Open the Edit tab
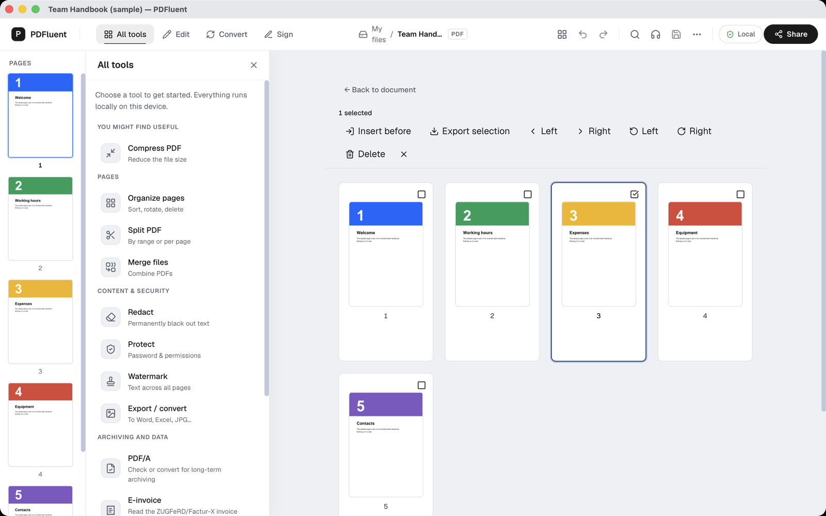The height and width of the screenshot is (516, 826). pos(176,34)
